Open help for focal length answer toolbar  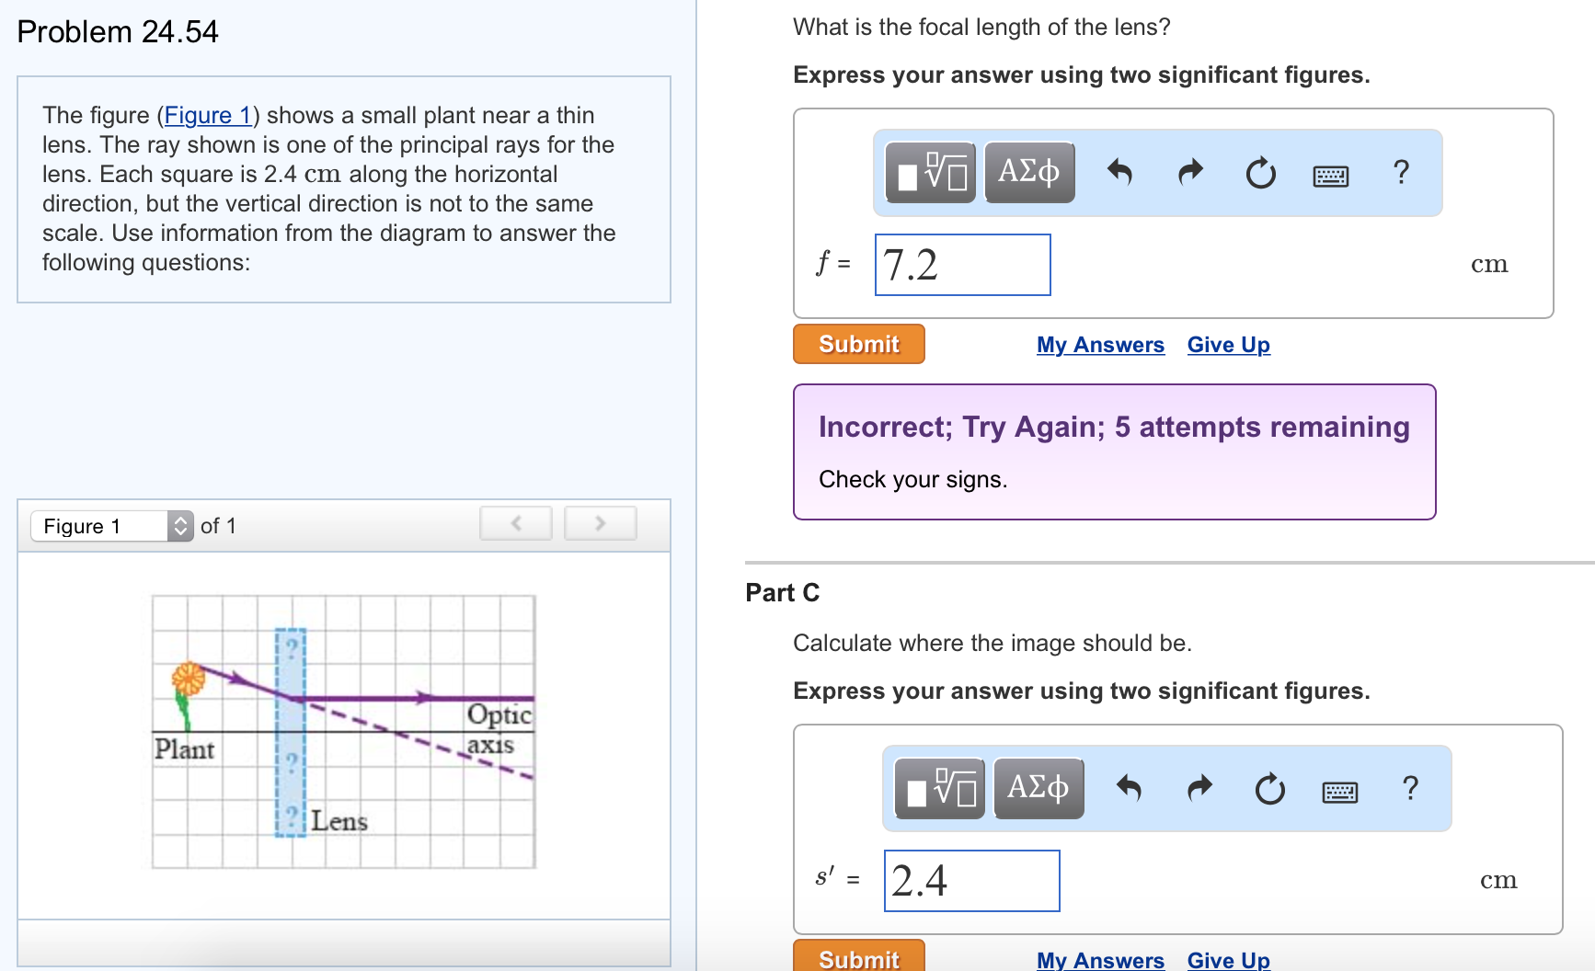coord(1401,172)
